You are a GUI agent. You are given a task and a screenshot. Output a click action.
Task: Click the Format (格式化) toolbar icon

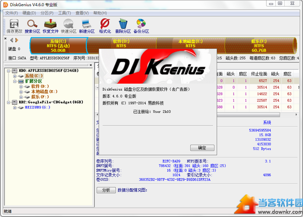pyautogui.click(x=105, y=26)
